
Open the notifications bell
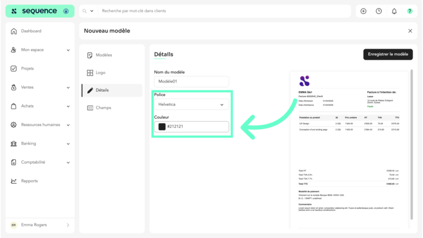pos(394,11)
